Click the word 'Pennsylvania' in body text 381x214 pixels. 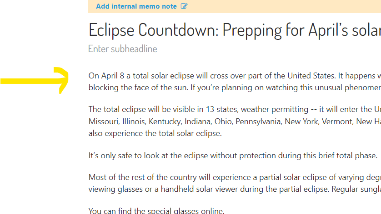coord(258,122)
